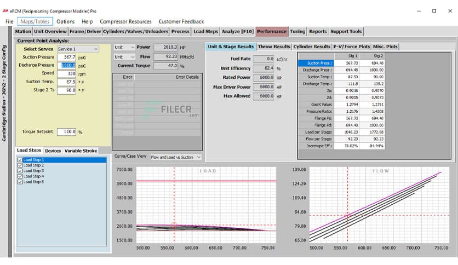Screen dimensions: 458x265
Task: Click the Error Details column header
Action: [x=168, y=77]
